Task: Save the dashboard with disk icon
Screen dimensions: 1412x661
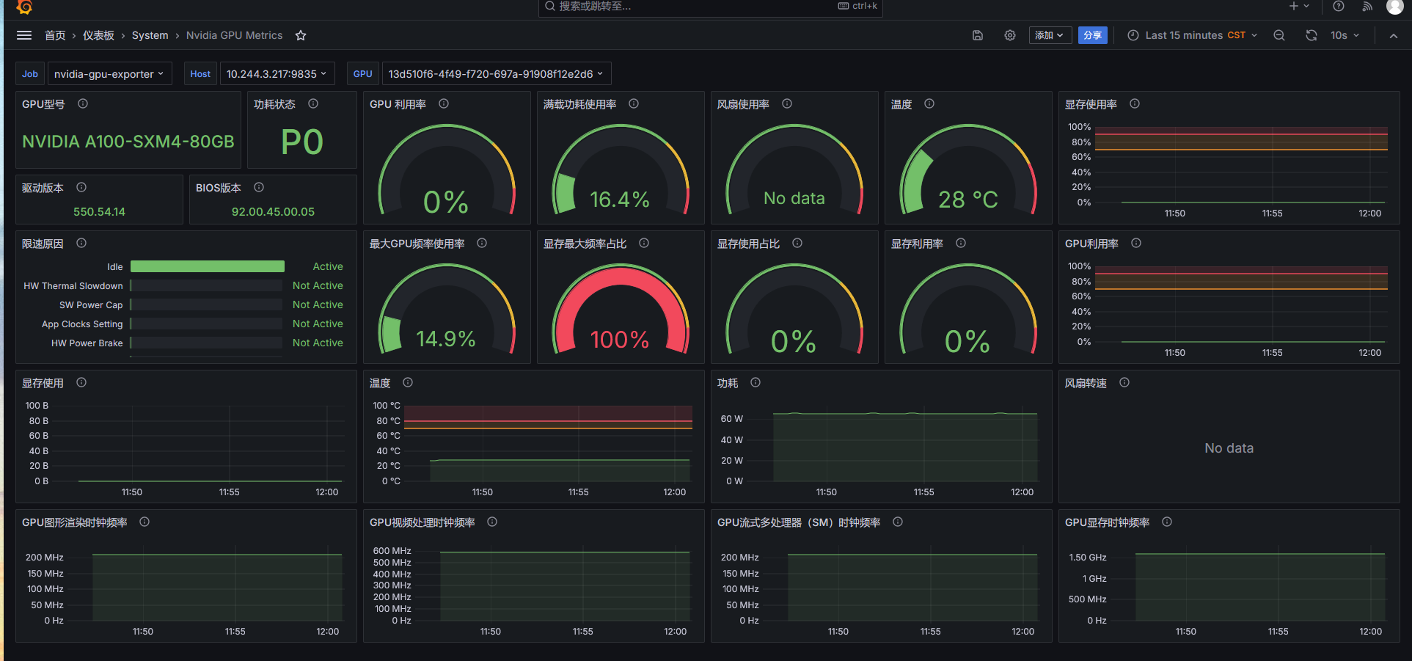Action: [x=978, y=35]
